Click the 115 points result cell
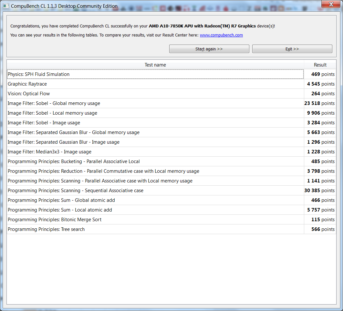 pos(320,220)
